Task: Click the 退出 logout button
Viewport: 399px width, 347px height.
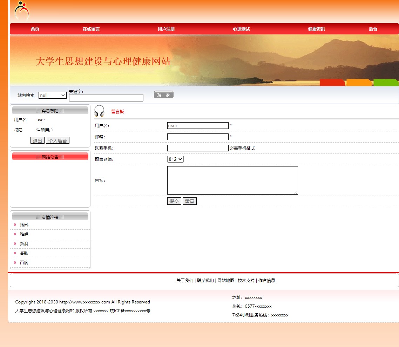Action: click(x=37, y=140)
